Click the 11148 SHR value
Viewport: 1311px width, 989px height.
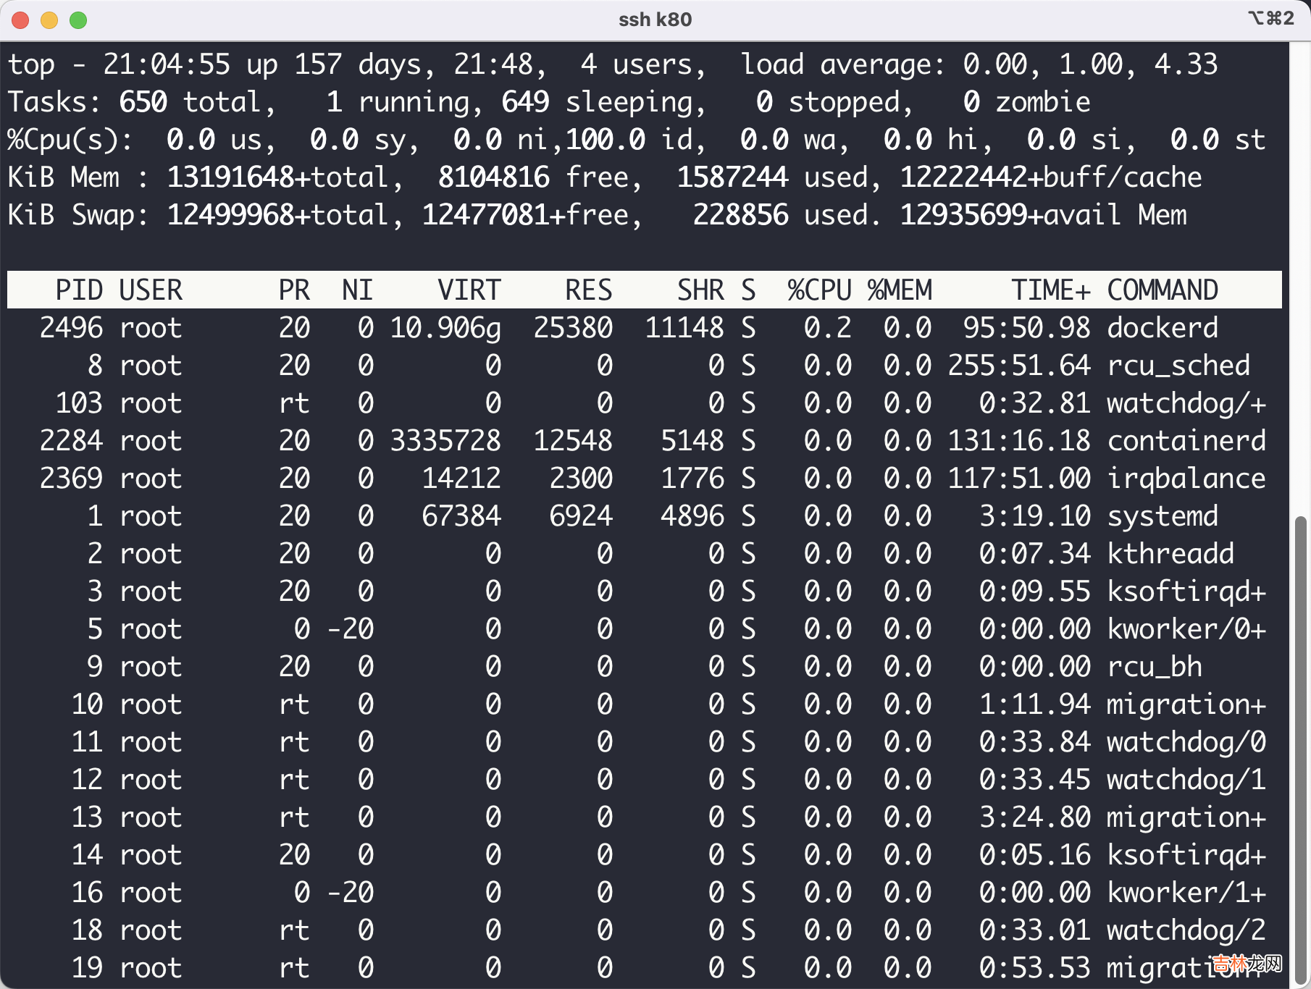(684, 328)
